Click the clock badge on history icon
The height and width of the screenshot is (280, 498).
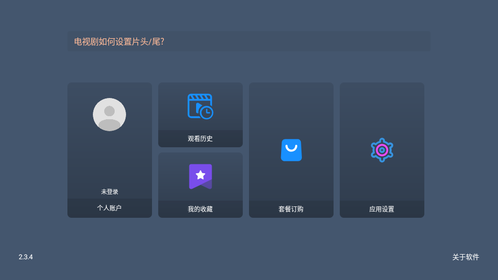coord(206,113)
